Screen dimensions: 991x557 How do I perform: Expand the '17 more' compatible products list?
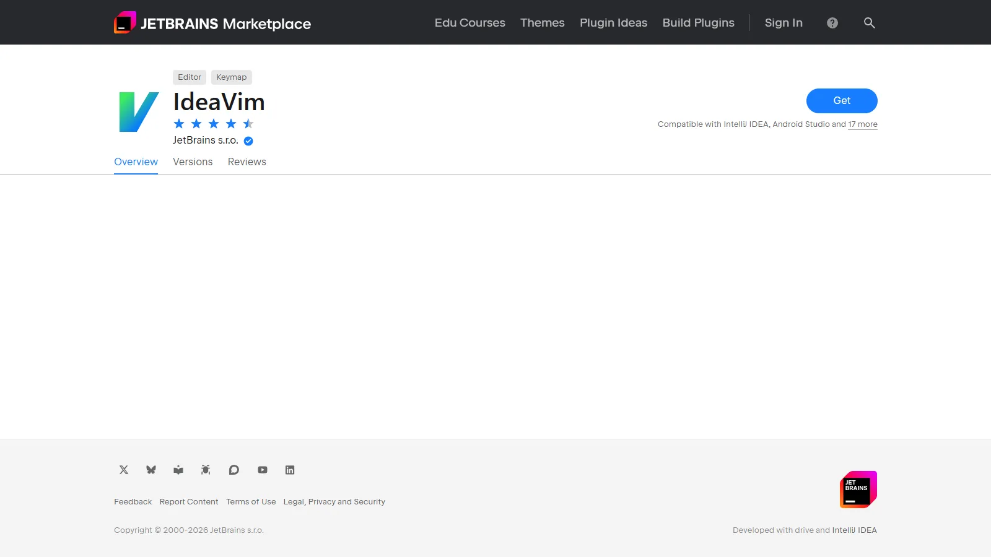click(x=863, y=124)
